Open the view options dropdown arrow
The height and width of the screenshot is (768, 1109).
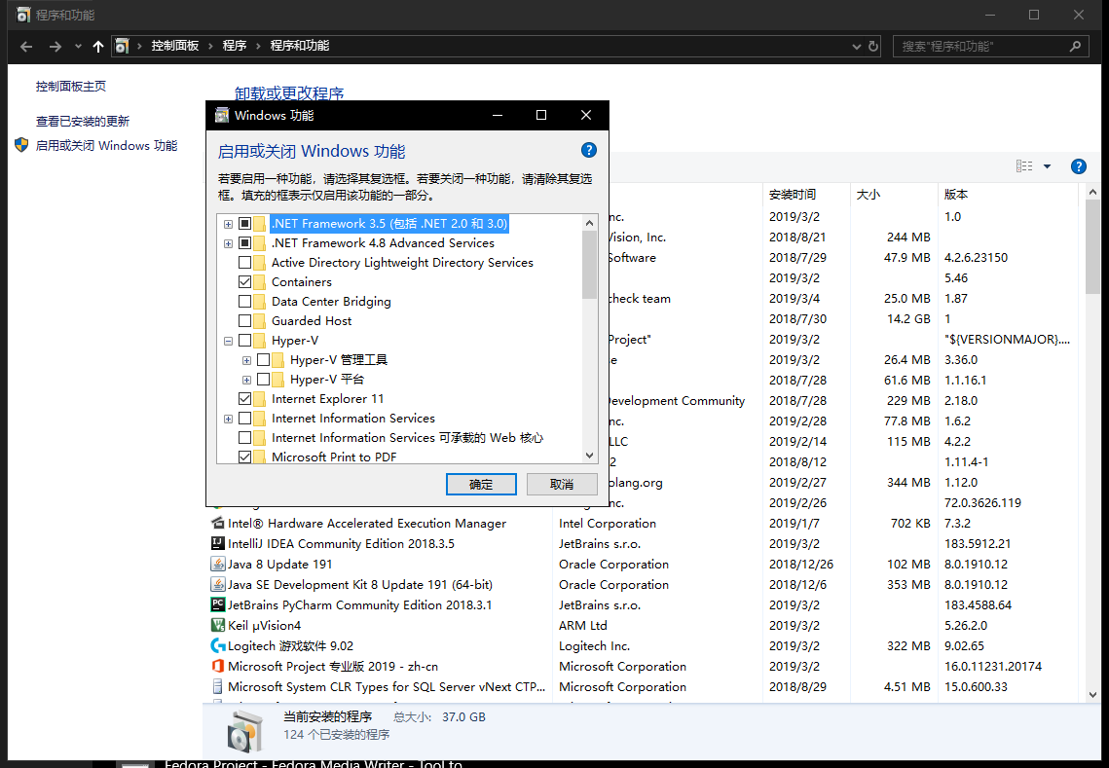1047,166
